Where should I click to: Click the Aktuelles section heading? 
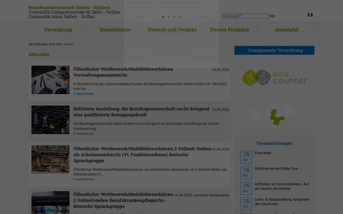point(39,54)
